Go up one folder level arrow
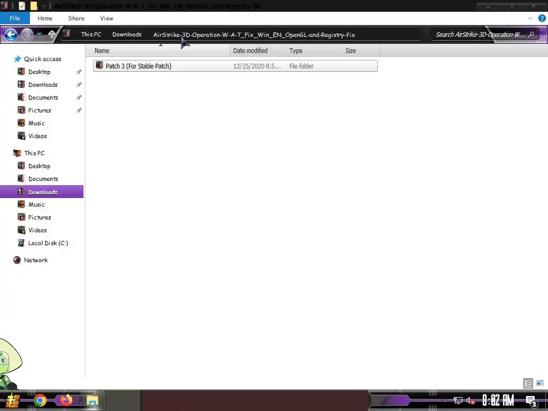 [x=52, y=34]
